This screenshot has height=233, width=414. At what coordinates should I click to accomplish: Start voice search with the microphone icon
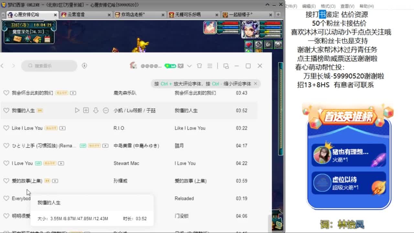coord(84,66)
